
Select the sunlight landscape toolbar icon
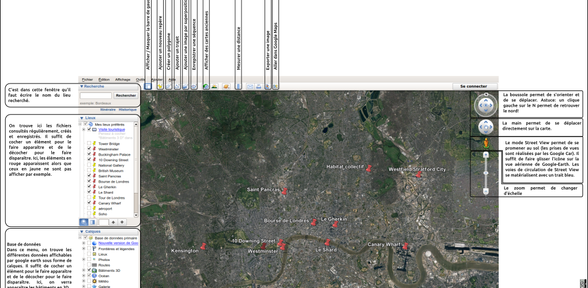[214, 86]
